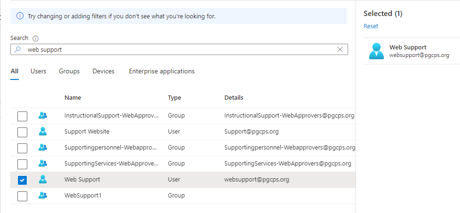Click the group icon for SupportingServices-WebApprovers

(43, 164)
